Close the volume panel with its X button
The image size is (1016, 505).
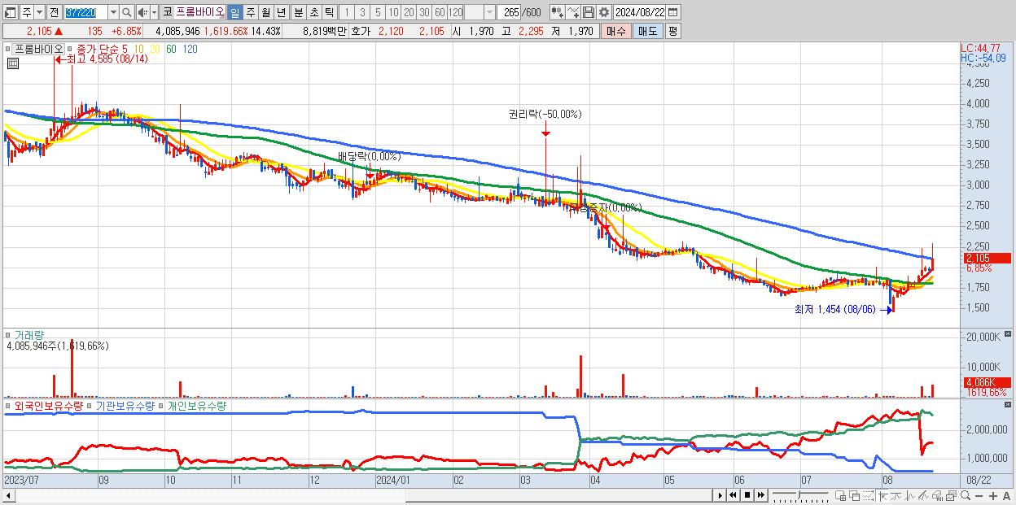(1009, 334)
